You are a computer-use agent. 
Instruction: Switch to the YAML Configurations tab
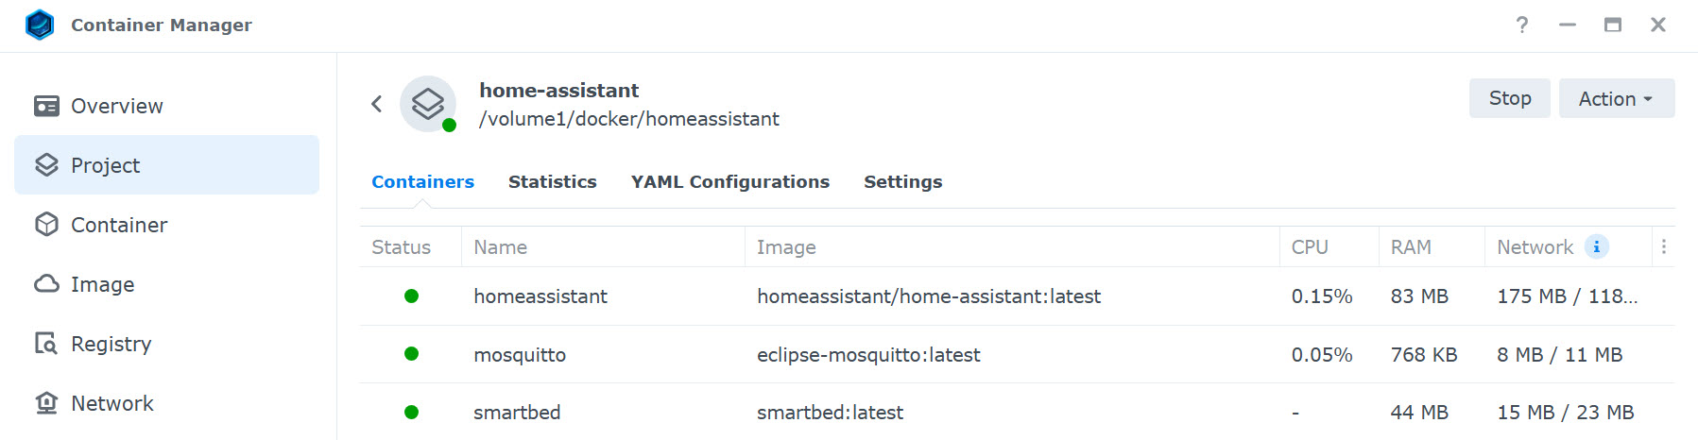[x=730, y=181]
